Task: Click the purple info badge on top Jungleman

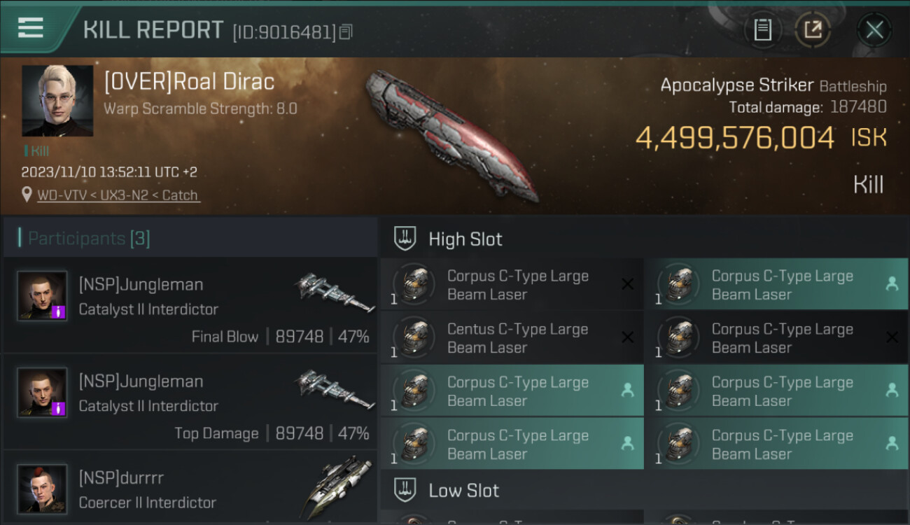Action: (x=60, y=312)
